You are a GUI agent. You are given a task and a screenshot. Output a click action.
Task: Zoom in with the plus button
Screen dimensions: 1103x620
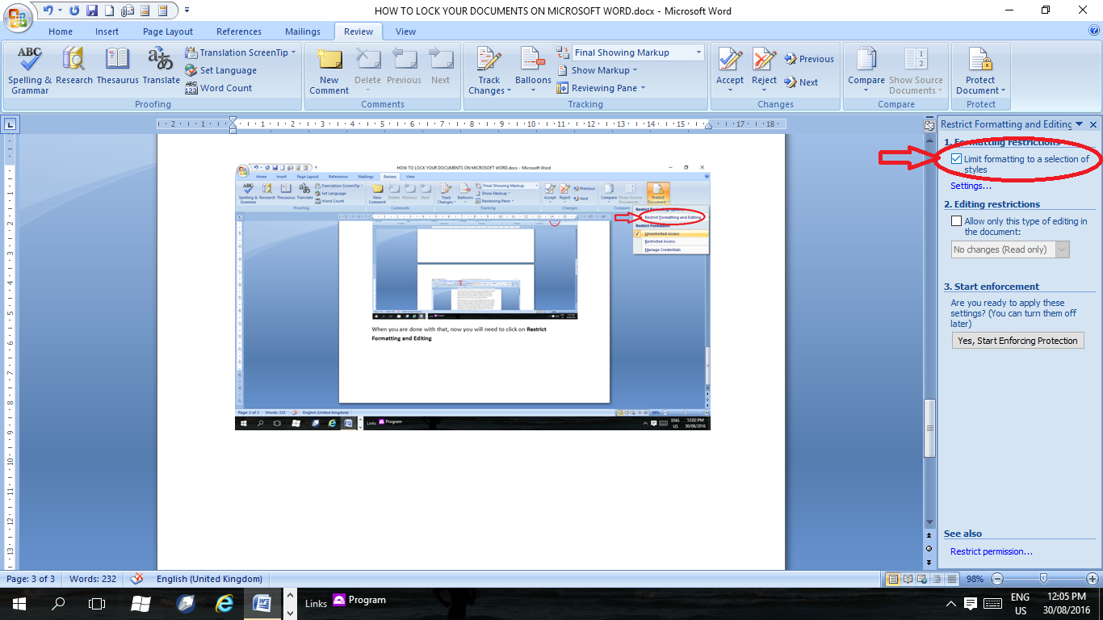point(1093,579)
